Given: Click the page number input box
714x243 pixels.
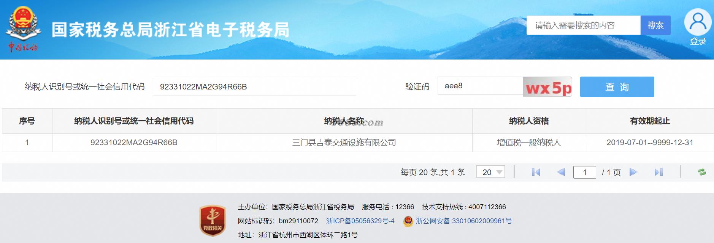Looking at the screenshot, I should 584,172.
